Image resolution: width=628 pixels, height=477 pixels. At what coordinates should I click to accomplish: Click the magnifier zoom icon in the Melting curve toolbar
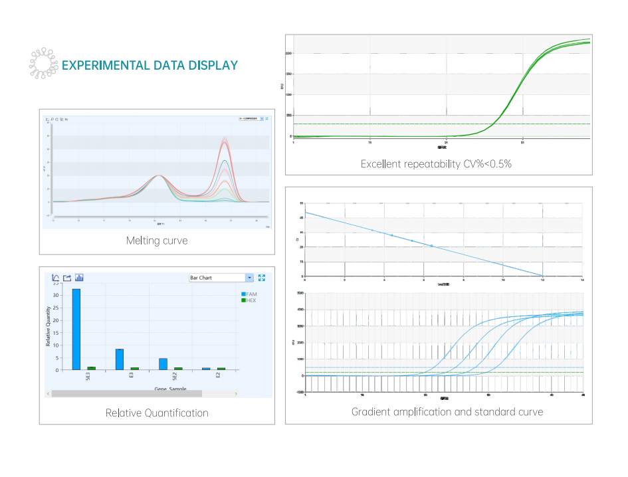[x=52, y=120]
